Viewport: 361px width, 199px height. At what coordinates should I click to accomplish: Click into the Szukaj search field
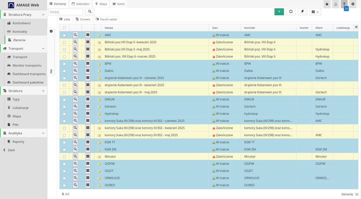point(65,12)
